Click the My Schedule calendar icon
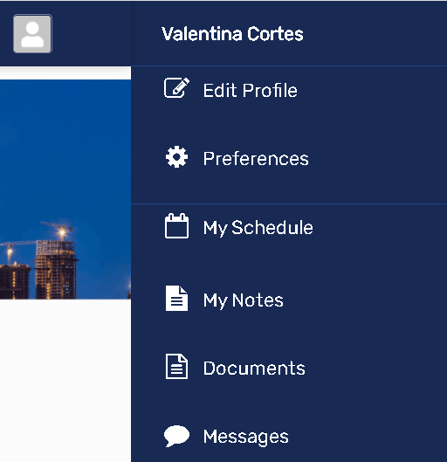 (176, 226)
